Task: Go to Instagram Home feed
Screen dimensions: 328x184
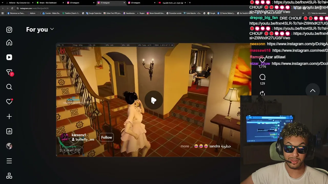Action: pos(9,42)
